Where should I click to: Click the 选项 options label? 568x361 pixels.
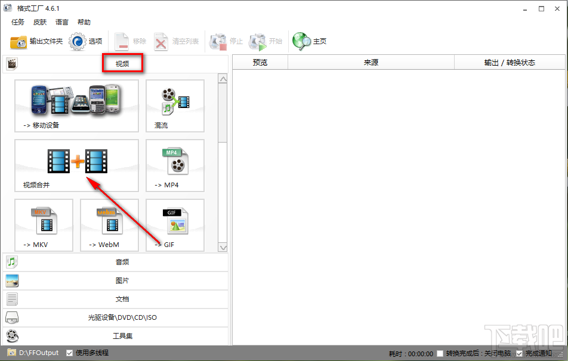click(95, 41)
